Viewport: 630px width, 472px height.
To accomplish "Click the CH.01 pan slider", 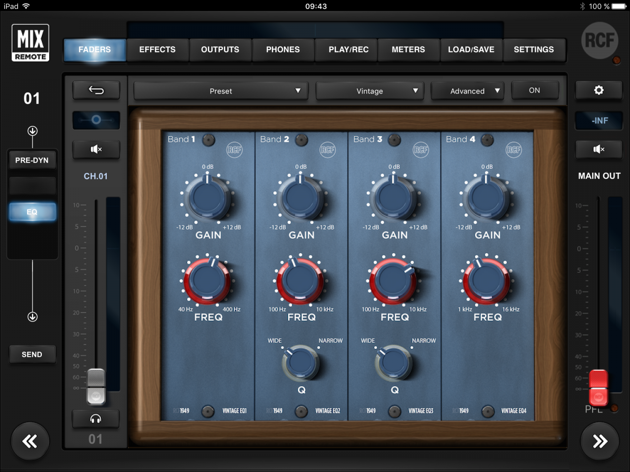I will click(96, 120).
